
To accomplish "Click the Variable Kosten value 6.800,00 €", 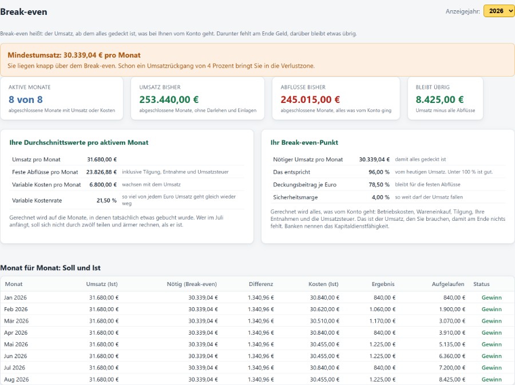I will (x=103, y=185).
